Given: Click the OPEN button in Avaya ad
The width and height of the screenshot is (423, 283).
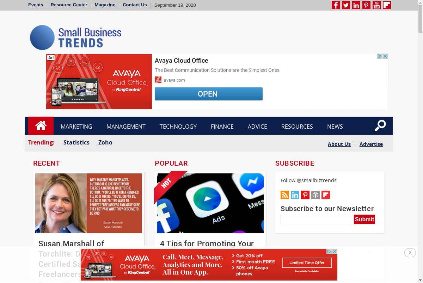Looking at the screenshot, I should coord(209,94).
